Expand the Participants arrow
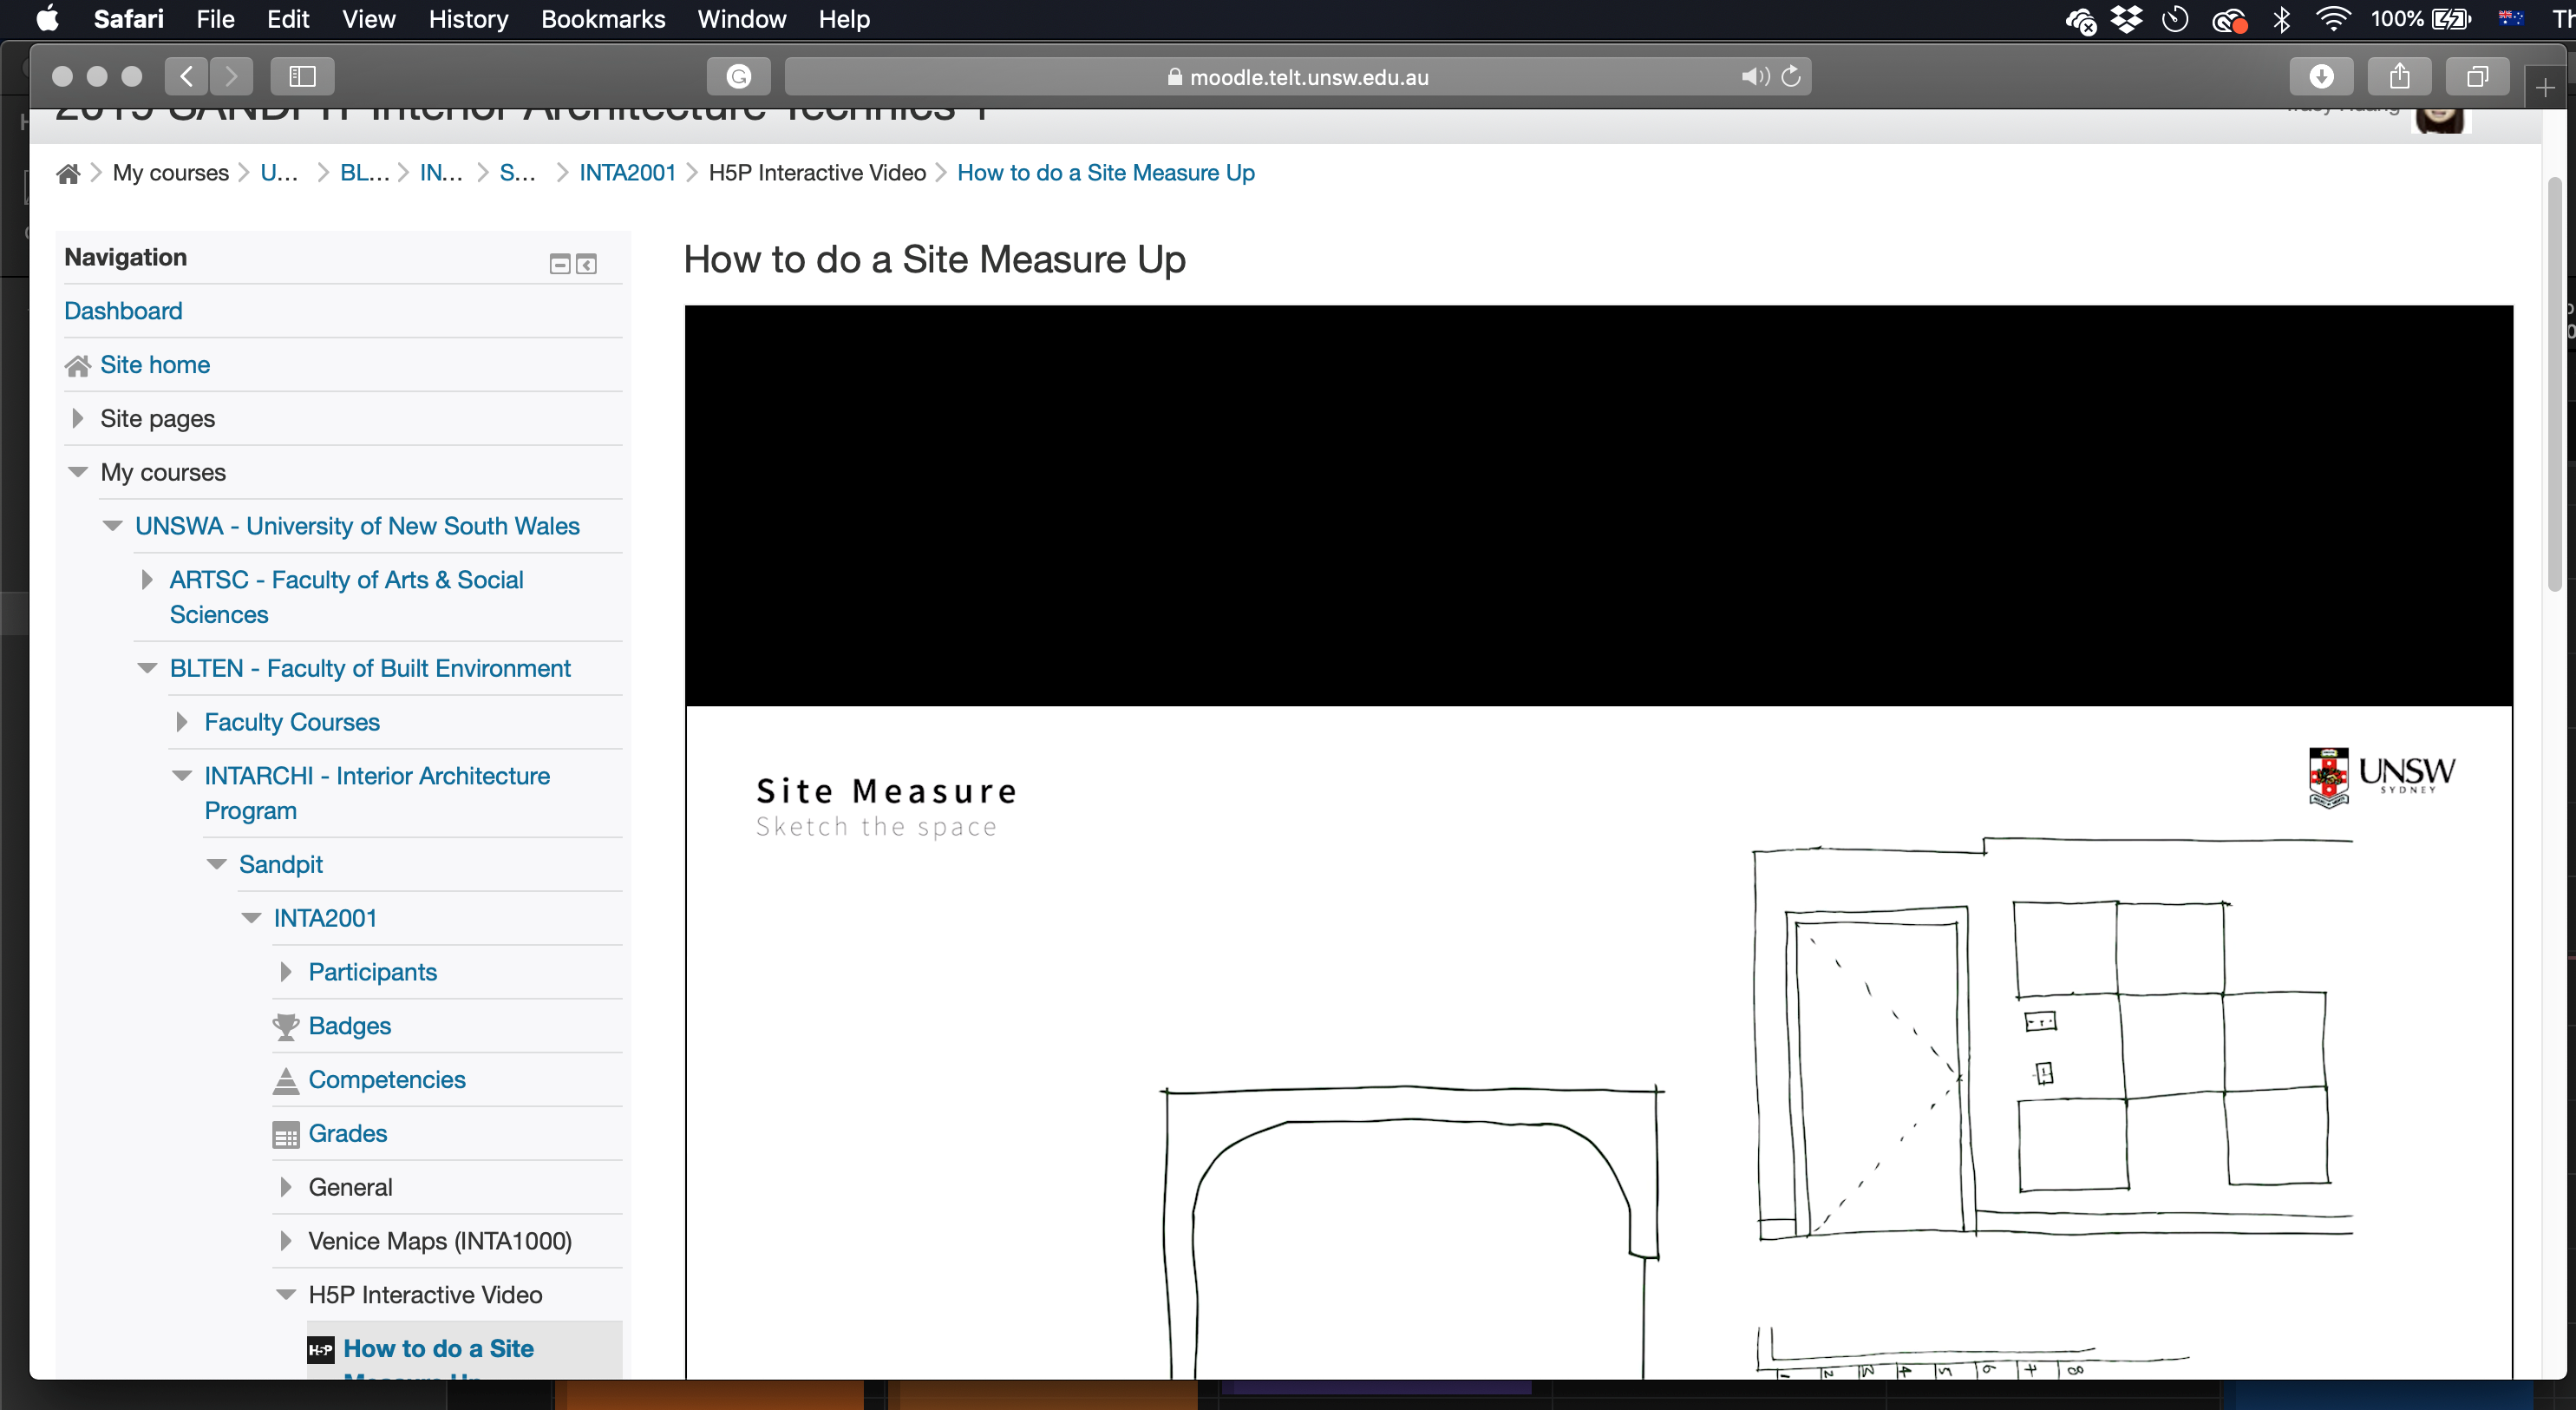The image size is (2576, 1410). pyautogui.click(x=286, y=972)
